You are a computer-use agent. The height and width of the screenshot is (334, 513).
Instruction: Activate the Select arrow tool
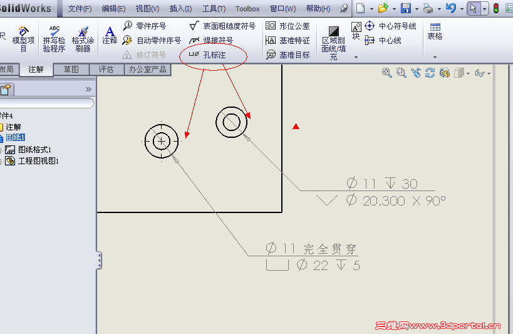tap(473, 9)
